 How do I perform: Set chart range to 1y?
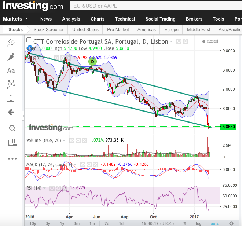[x=62, y=223]
